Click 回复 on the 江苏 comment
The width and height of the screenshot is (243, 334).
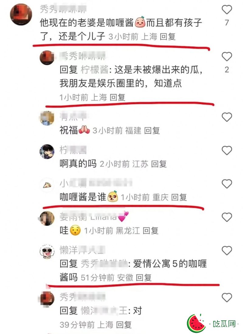click(x=159, y=164)
